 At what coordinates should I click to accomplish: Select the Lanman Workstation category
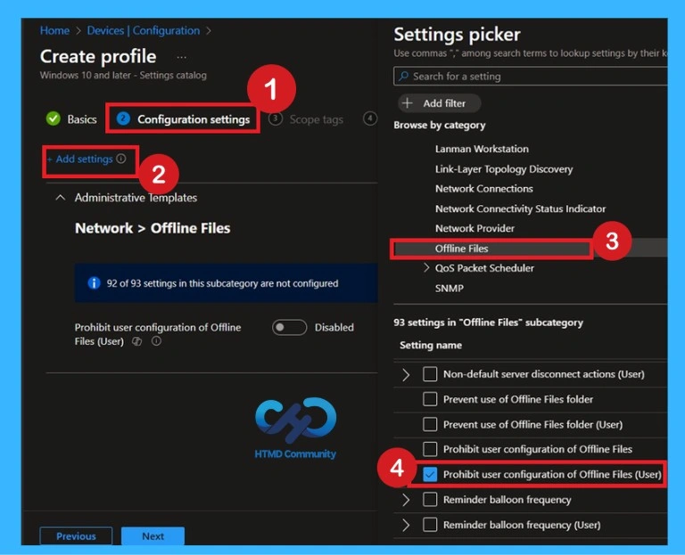(482, 149)
